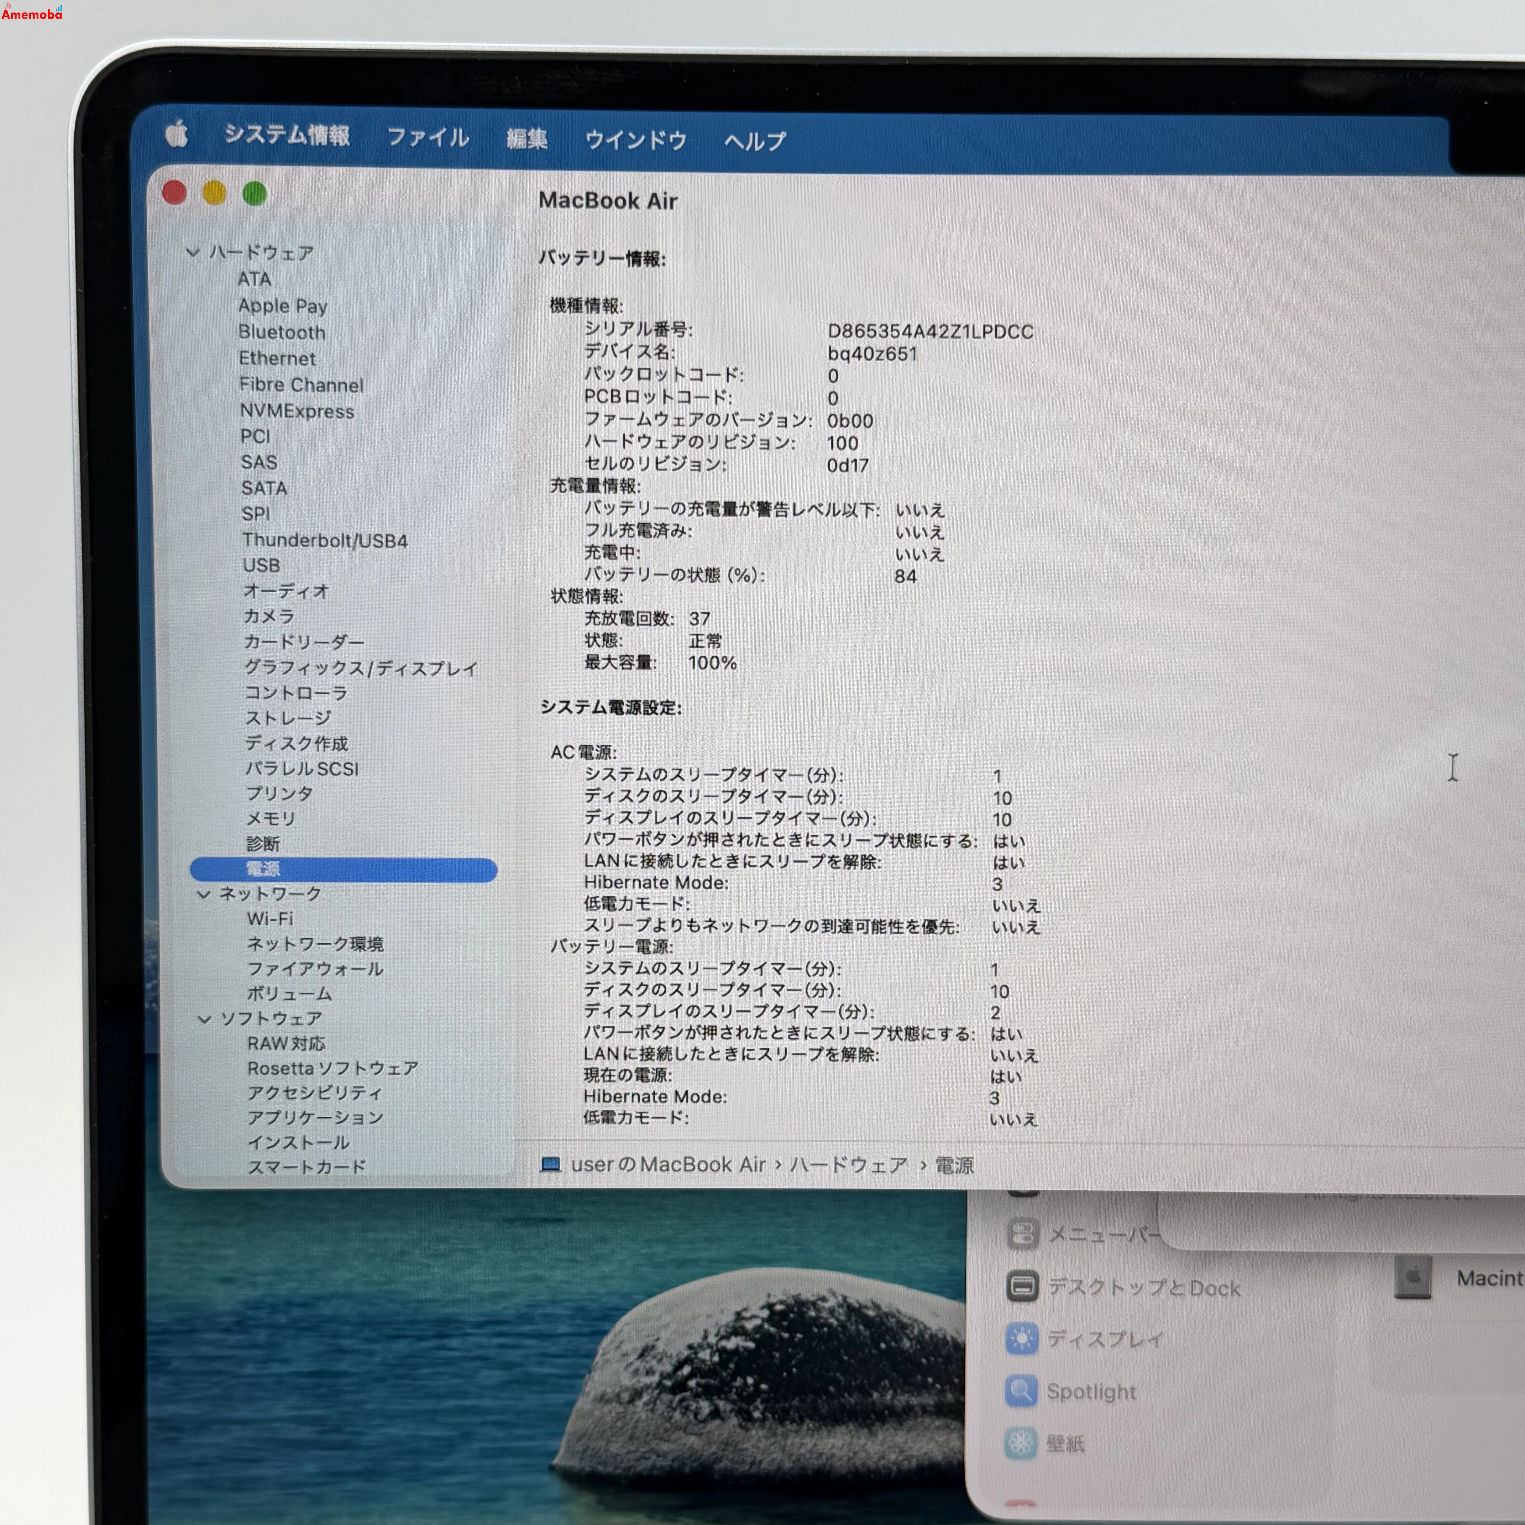Open the ファイル menu
Screen dimensions: 1525x1525
[428, 137]
